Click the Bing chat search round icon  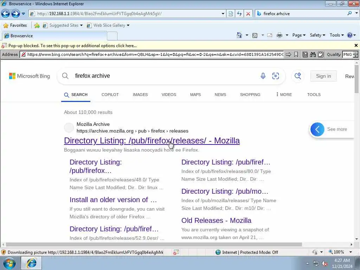[298, 76]
